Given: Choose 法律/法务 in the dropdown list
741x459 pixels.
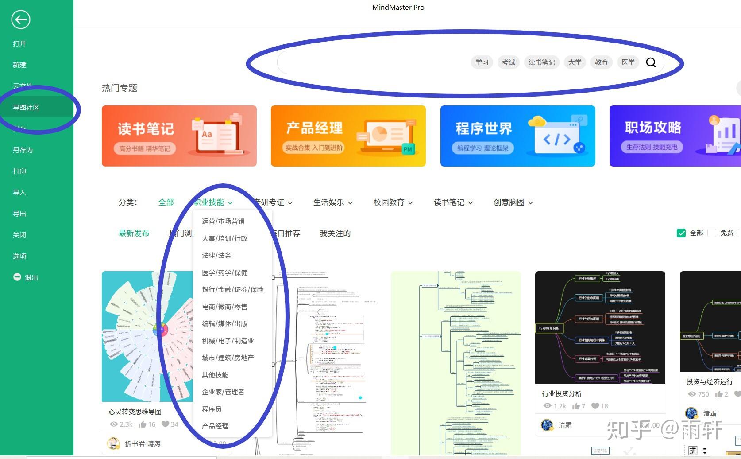Looking at the screenshot, I should coord(216,255).
